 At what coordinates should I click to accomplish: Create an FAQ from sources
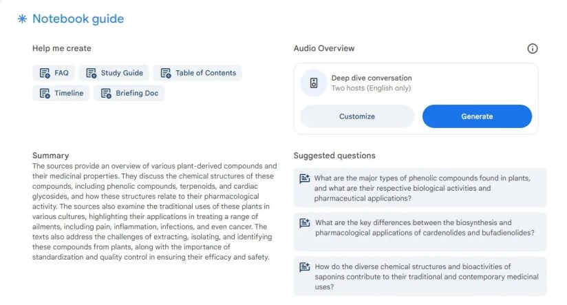click(x=54, y=73)
